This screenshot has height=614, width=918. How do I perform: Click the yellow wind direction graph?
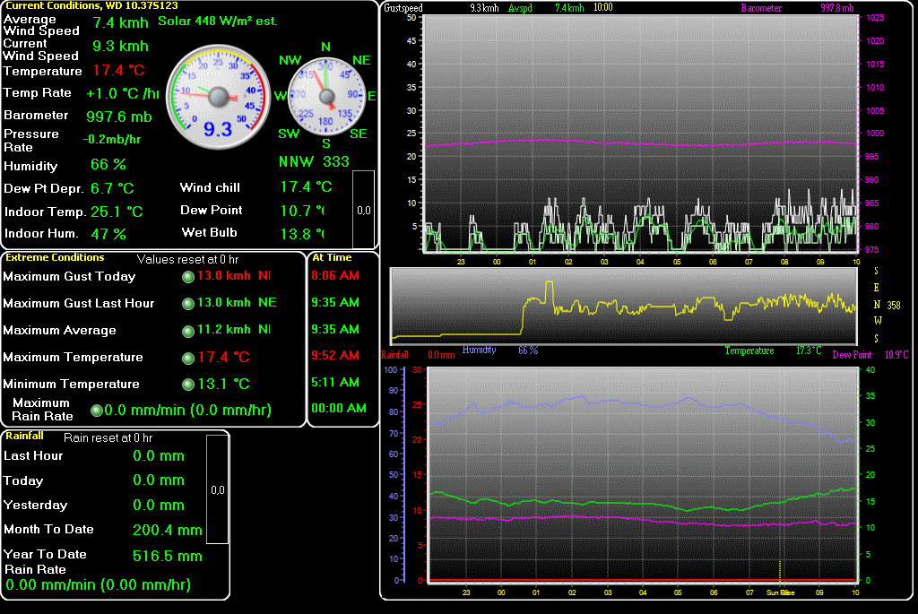[x=624, y=307]
